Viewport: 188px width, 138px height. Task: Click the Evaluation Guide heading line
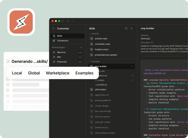click(x=166, y=135)
